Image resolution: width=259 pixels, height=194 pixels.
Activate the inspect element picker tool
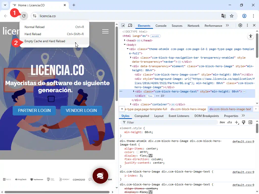(123, 26)
